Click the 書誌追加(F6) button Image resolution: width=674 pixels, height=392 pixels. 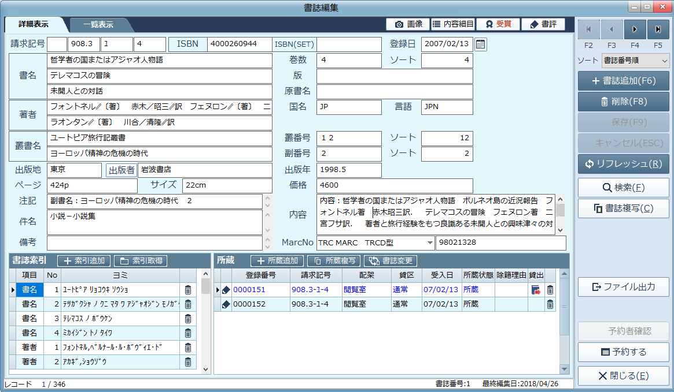[624, 81]
